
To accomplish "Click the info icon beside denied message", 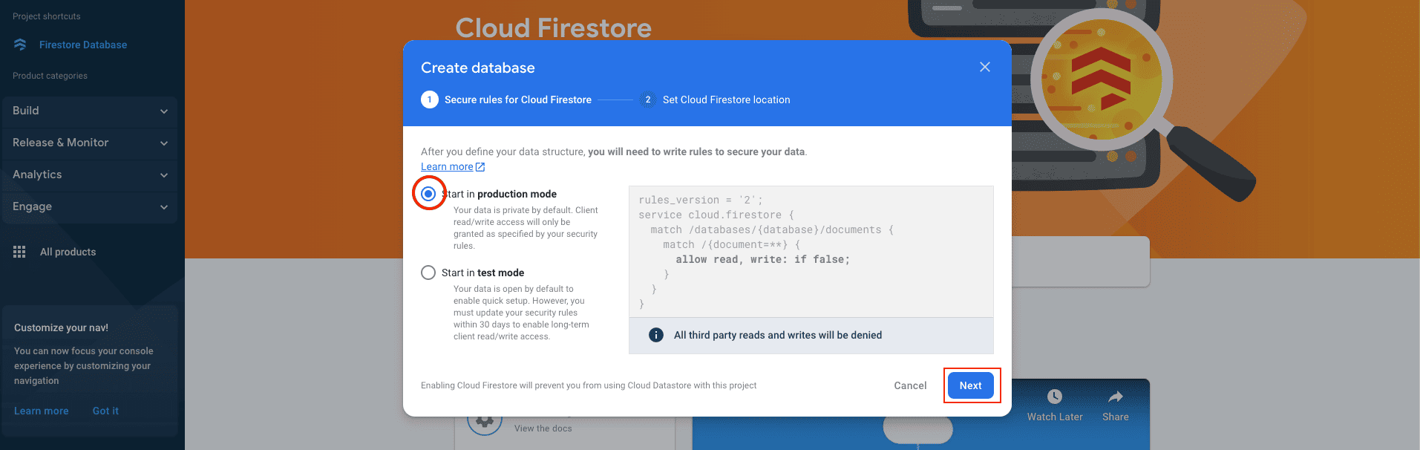I will [x=656, y=335].
